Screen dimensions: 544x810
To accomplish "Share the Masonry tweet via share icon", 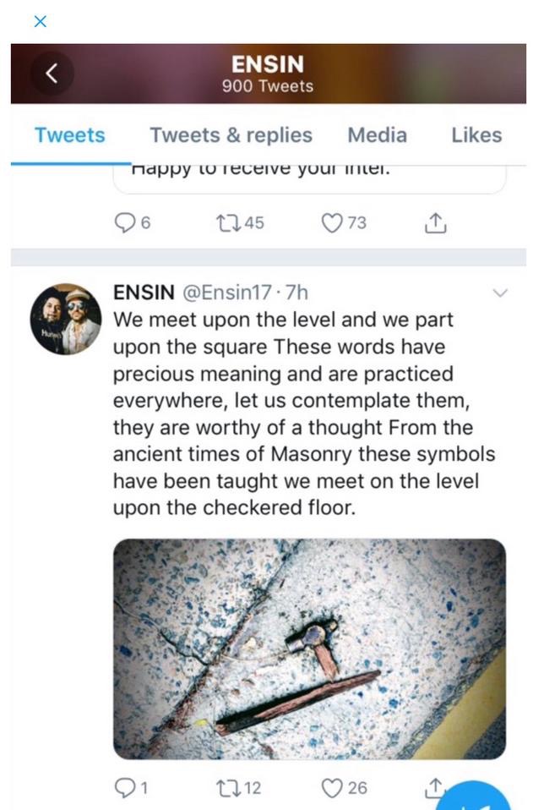I will [432, 787].
